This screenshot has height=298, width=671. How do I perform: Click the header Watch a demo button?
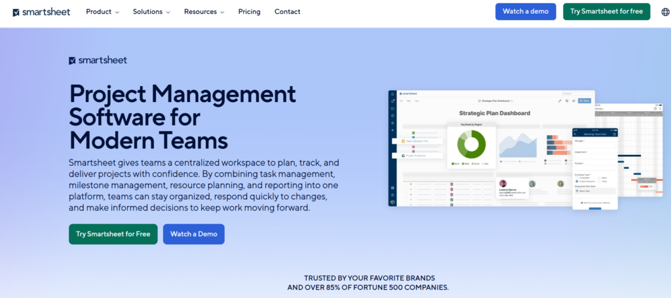526,12
